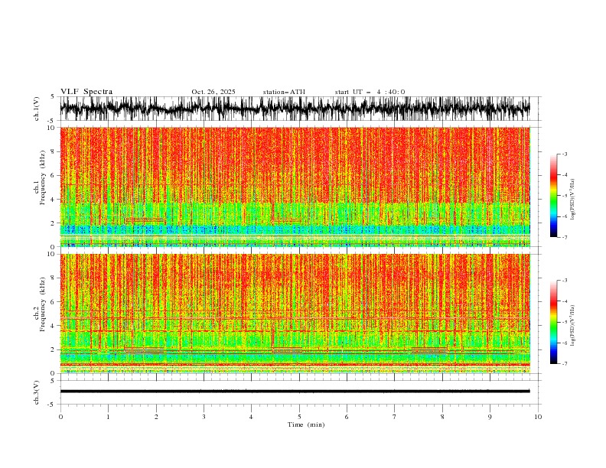The height and width of the screenshot is (468, 606).
Task: Click time-axis tick label "7" at bottom
Action: 395,417
